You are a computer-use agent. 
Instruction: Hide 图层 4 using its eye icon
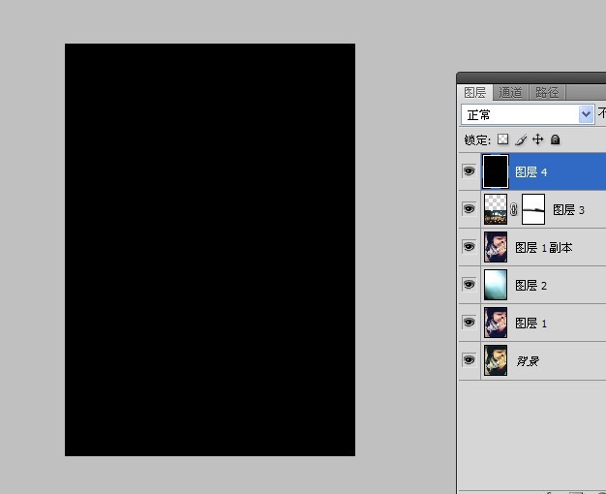pos(470,171)
